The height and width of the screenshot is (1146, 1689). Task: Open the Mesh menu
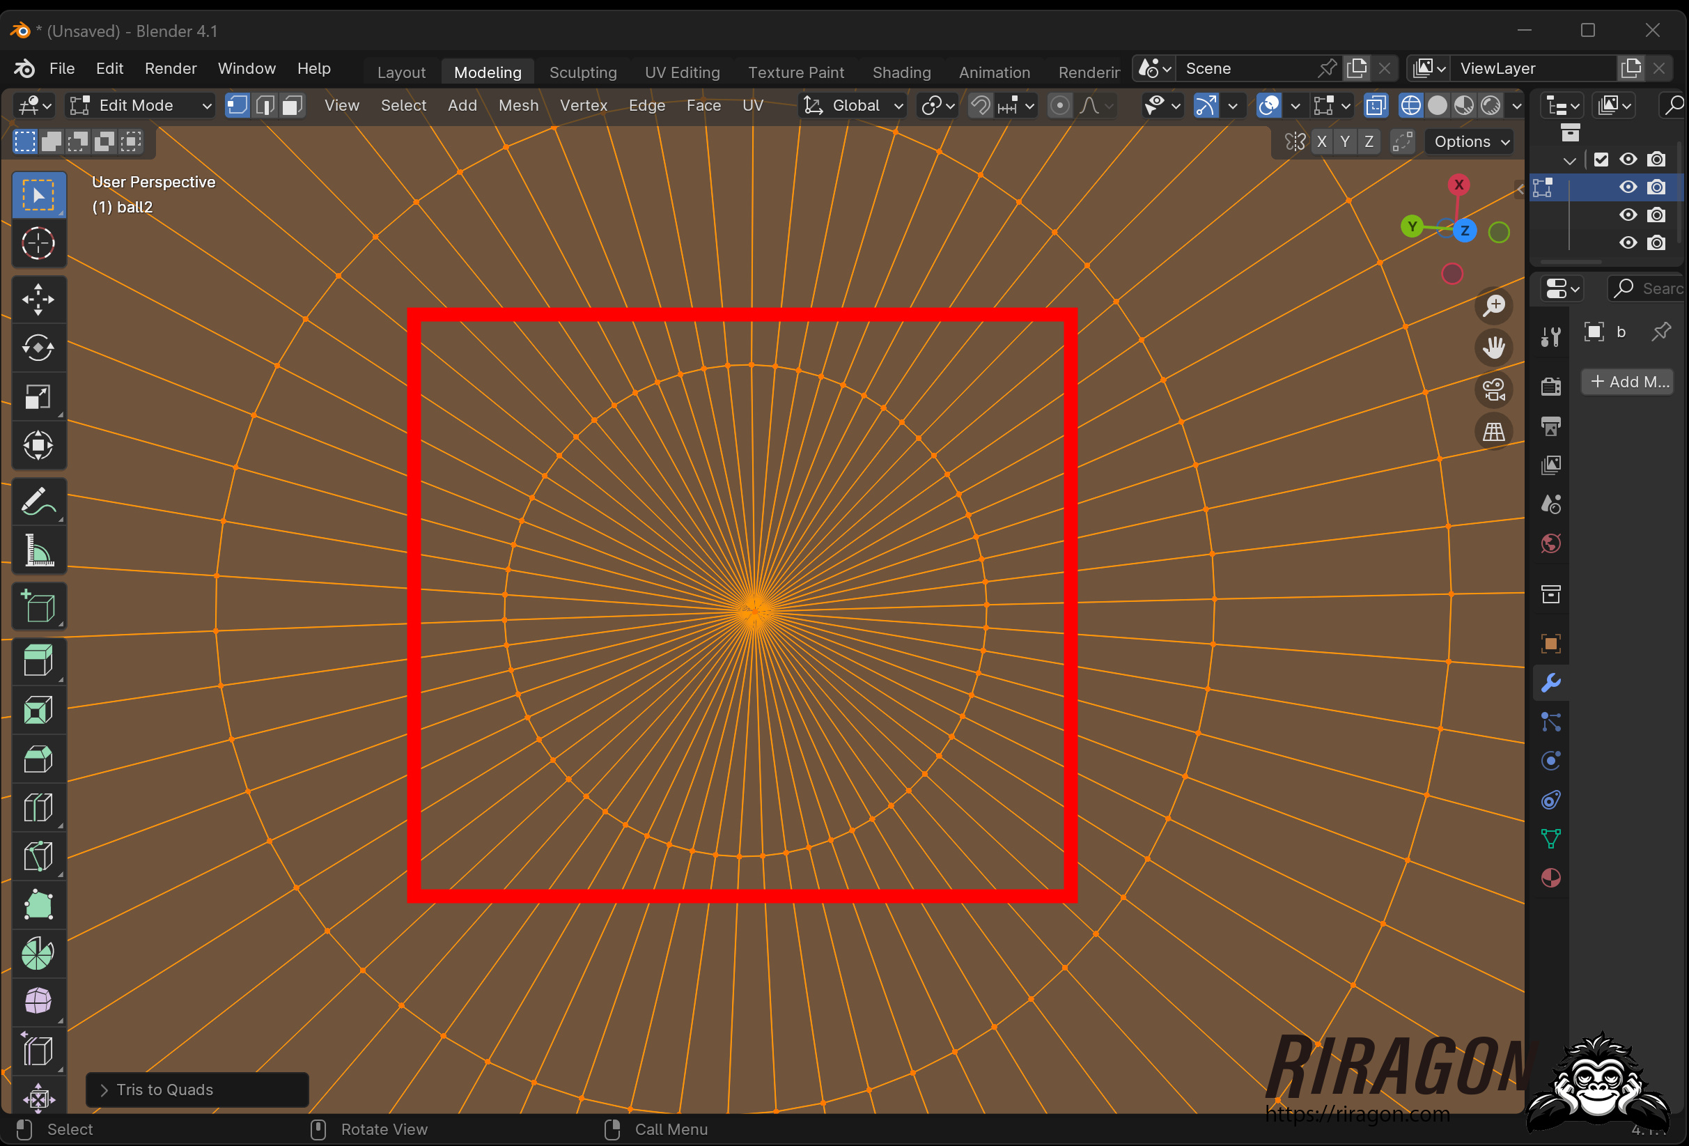coord(518,106)
